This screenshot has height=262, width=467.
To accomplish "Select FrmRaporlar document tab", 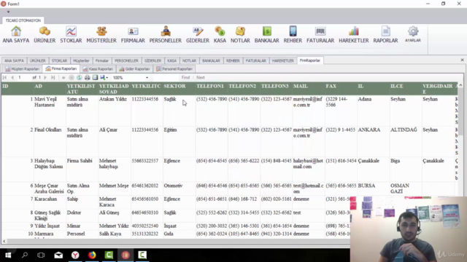I will pos(309,60).
